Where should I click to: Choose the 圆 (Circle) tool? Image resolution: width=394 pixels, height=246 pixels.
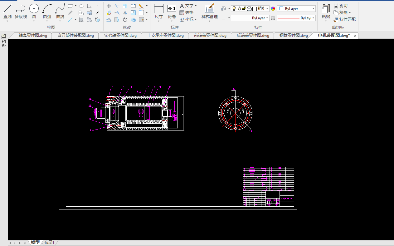click(x=34, y=9)
